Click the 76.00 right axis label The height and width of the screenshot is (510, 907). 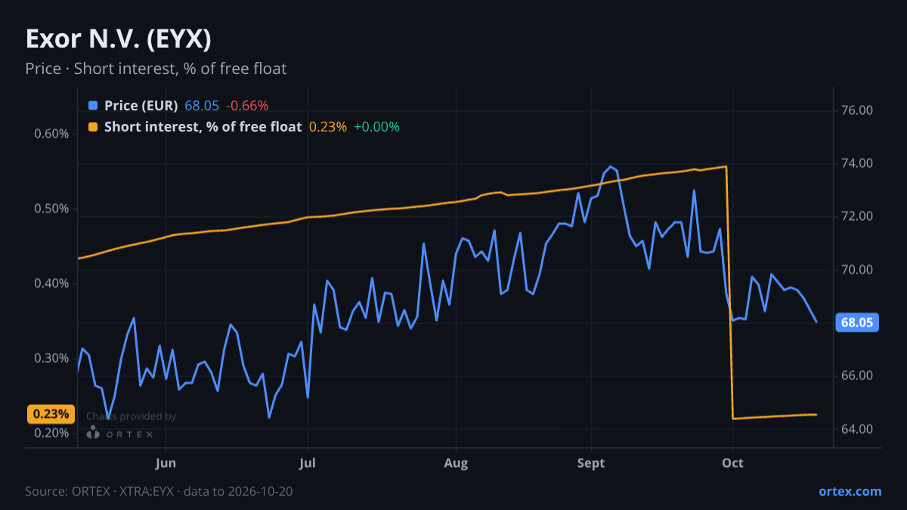coord(857,110)
